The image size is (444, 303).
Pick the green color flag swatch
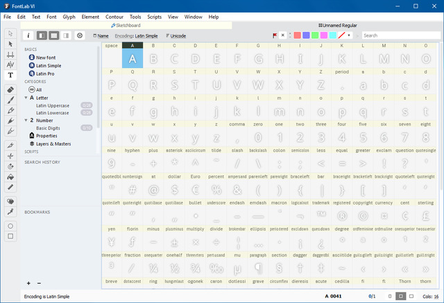[315, 35]
